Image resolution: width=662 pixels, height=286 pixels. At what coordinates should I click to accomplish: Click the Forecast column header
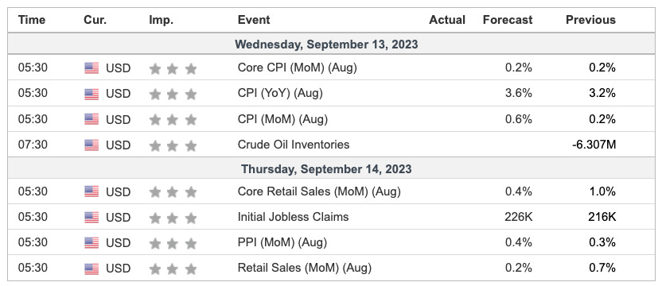point(508,20)
